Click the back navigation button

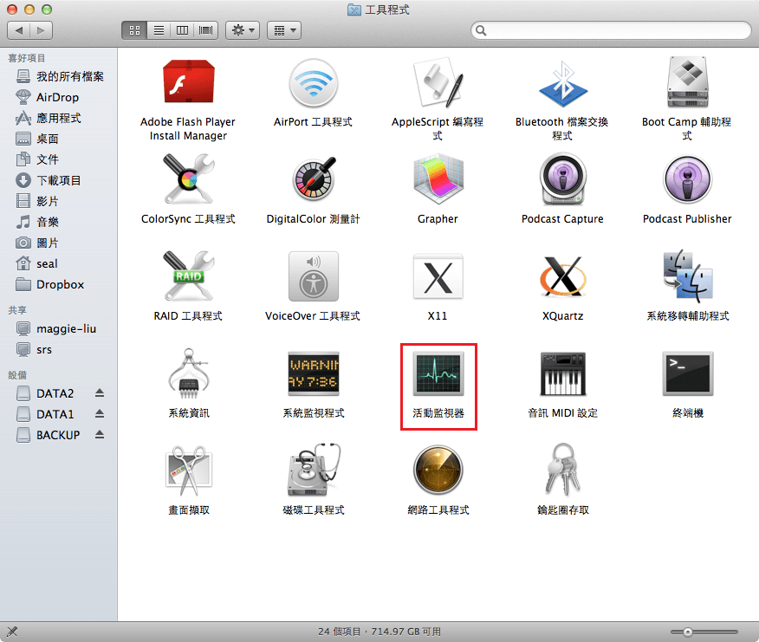[x=19, y=30]
